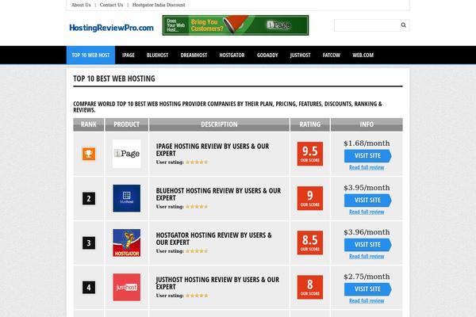Open the Bluehost menu item
476x317 pixels.
[x=157, y=55]
